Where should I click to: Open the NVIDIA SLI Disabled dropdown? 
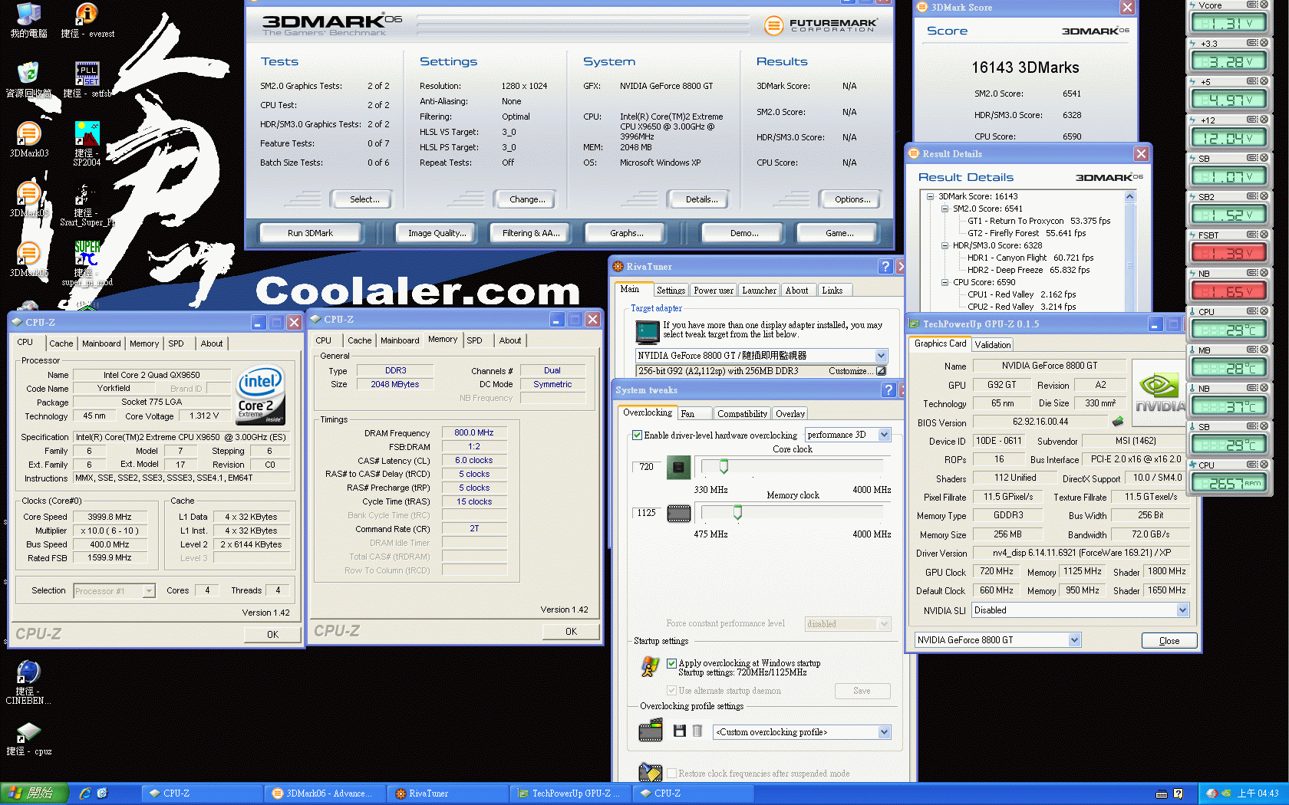click(x=1182, y=610)
